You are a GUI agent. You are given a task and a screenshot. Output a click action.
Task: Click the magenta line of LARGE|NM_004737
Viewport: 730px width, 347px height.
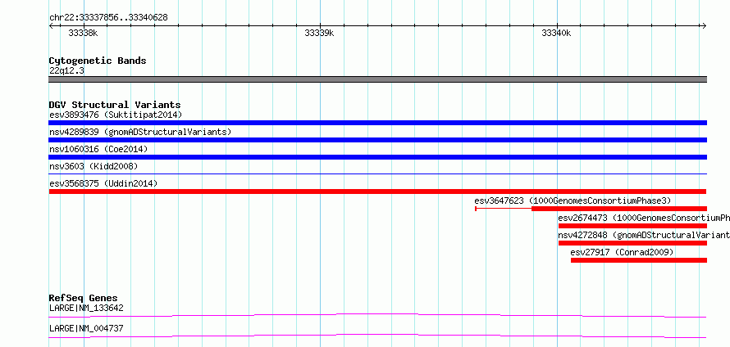coord(377,336)
